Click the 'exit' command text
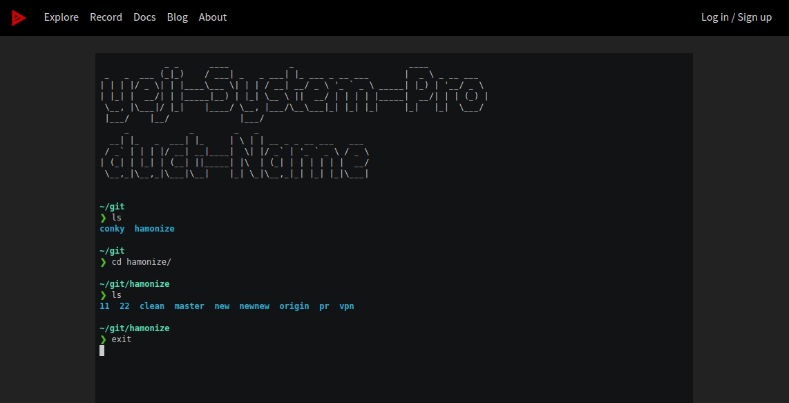789x403 pixels. (122, 339)
